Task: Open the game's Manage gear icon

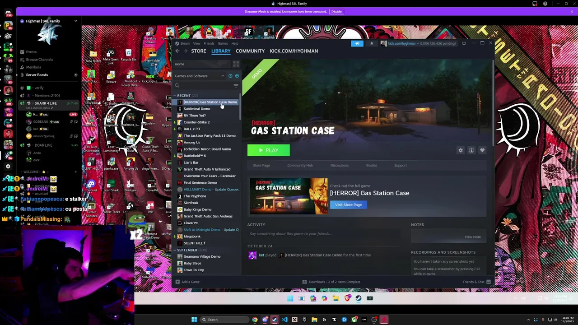Action: pyautogui.click(x=461, y=150)
